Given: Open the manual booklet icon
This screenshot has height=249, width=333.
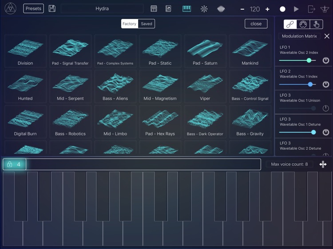Looking at the screenshot, I should (x=168, y=9).
